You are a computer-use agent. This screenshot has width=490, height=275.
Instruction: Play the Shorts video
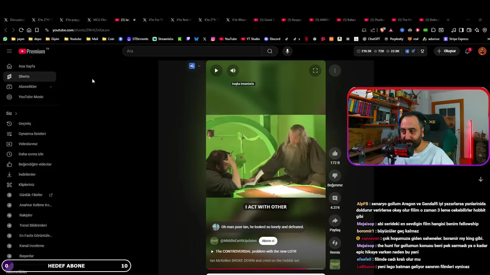click(216, 71)
